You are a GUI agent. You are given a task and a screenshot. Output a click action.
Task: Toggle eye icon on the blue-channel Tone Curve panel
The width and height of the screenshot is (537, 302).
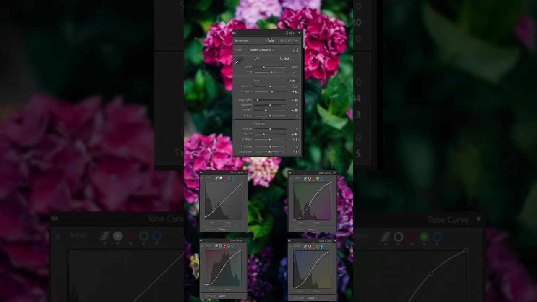click(x=289, y=241)
